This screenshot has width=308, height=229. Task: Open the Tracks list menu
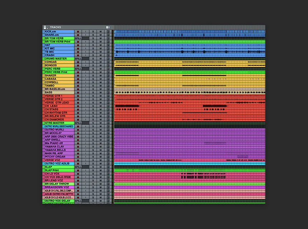45,27
